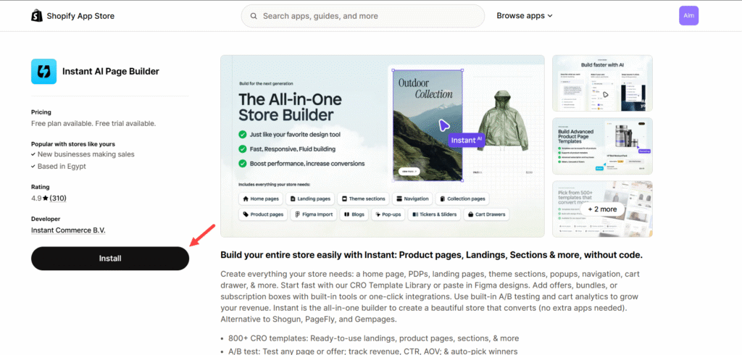Click the A/B test bullet line
Viewport: 742px width, 355px height.
point(373,351)
